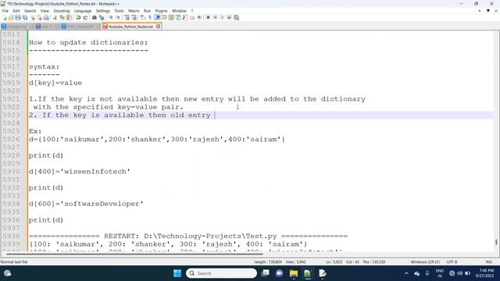This screenshot has height=281, width=500.
Task: Open the File menu
Action: tap(5, 11)
